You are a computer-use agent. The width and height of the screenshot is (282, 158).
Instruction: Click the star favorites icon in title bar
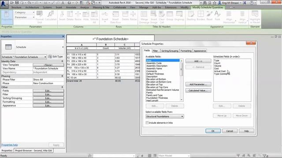(215, 3)
